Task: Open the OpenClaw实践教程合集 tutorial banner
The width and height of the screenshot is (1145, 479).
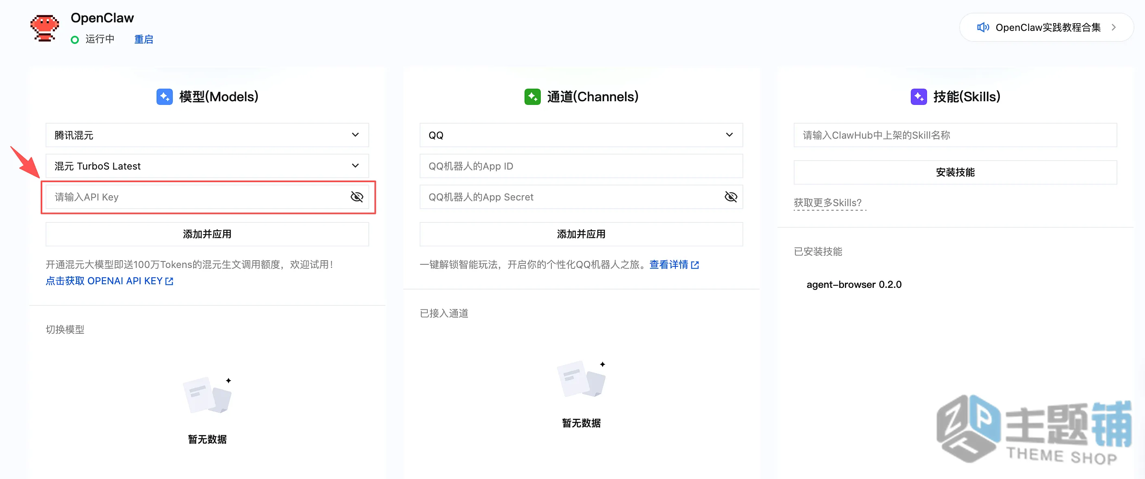Action: coord(1046,28)
